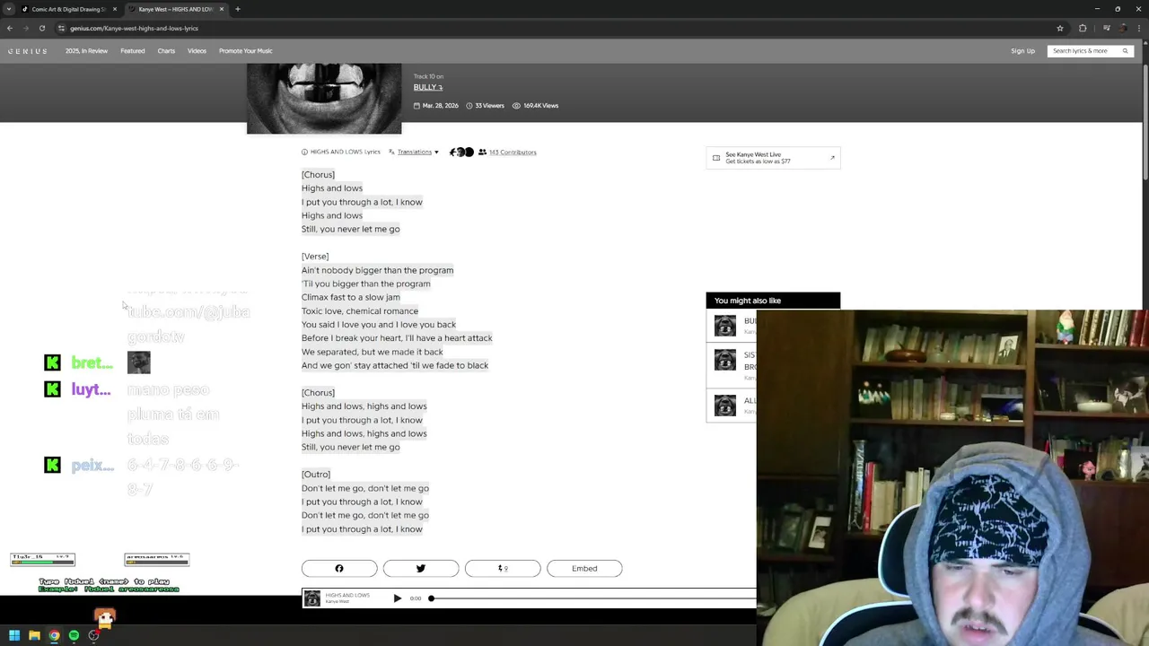1149x646 pixels.
Task: Click browser forward arrow
Action: pyautogui.click(x=26, y=28)
